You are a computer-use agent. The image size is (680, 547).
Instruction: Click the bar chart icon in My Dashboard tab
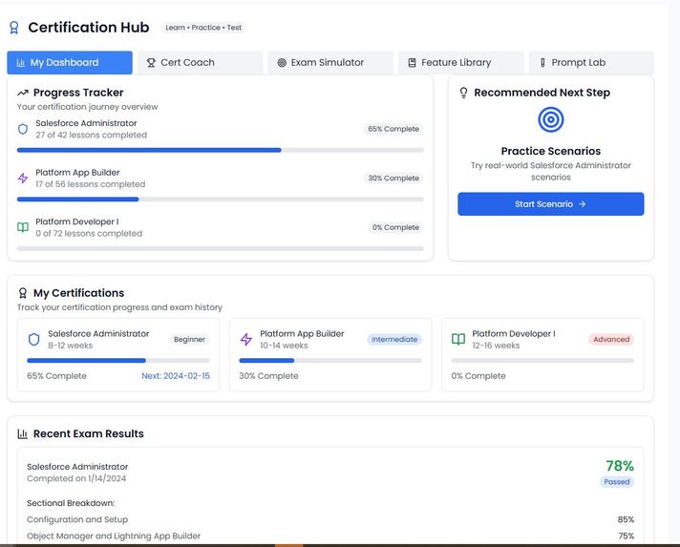[20, 63]
